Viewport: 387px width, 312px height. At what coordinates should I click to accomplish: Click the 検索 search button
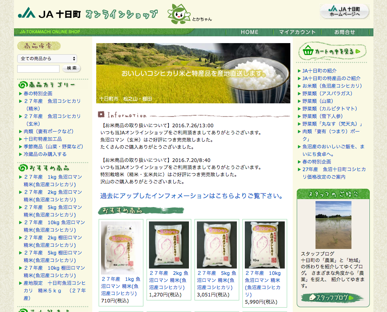point(71,68)
